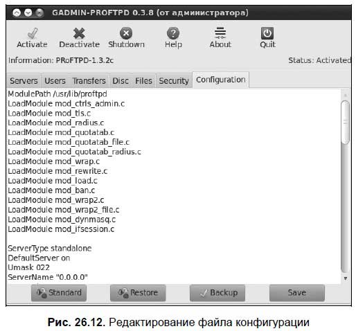356x331 pixels.
Task: Click the scrollbar down arrow
Action: point(346,278)
